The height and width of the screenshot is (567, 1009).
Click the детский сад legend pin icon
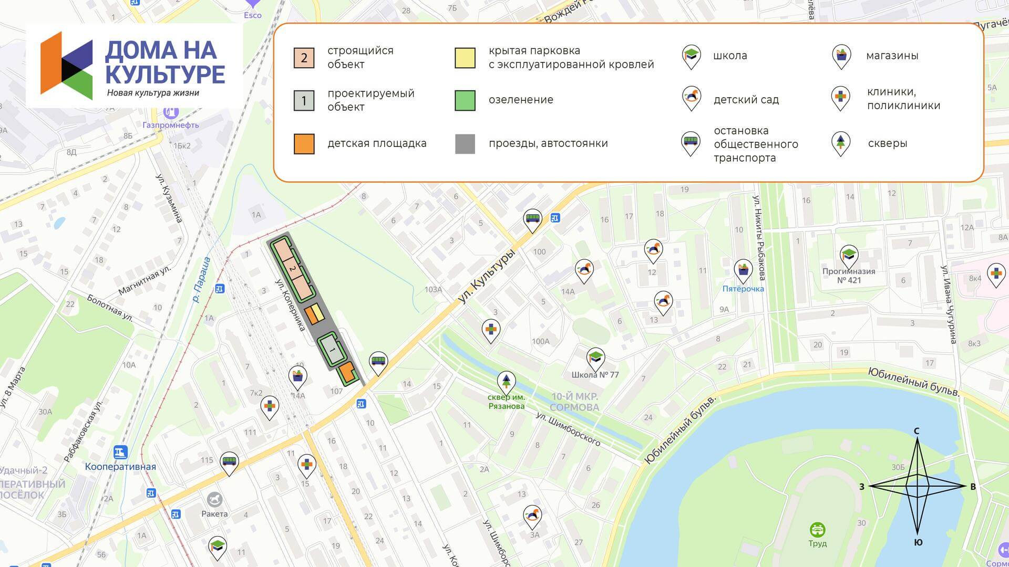click(691, 99)
